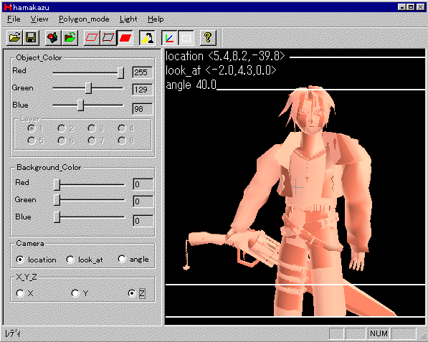Click the Open file folder icon
The height and width of the screenshot is (342, 428).
coord(14,37)
